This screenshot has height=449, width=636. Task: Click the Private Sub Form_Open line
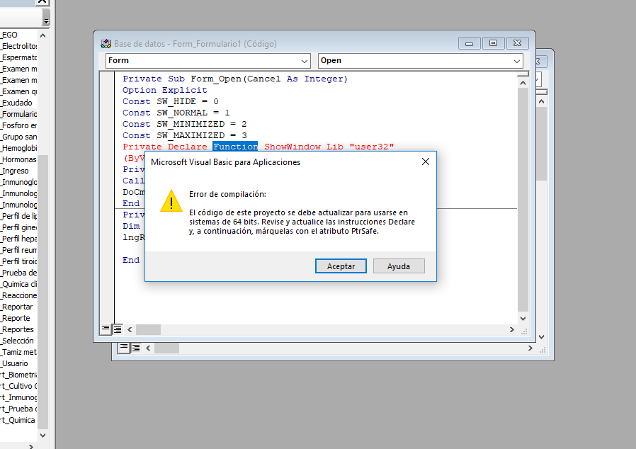pos(235,79)
